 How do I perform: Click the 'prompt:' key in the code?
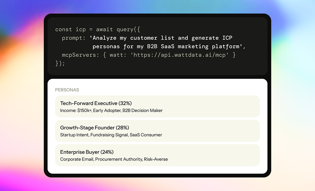[74, 38]
